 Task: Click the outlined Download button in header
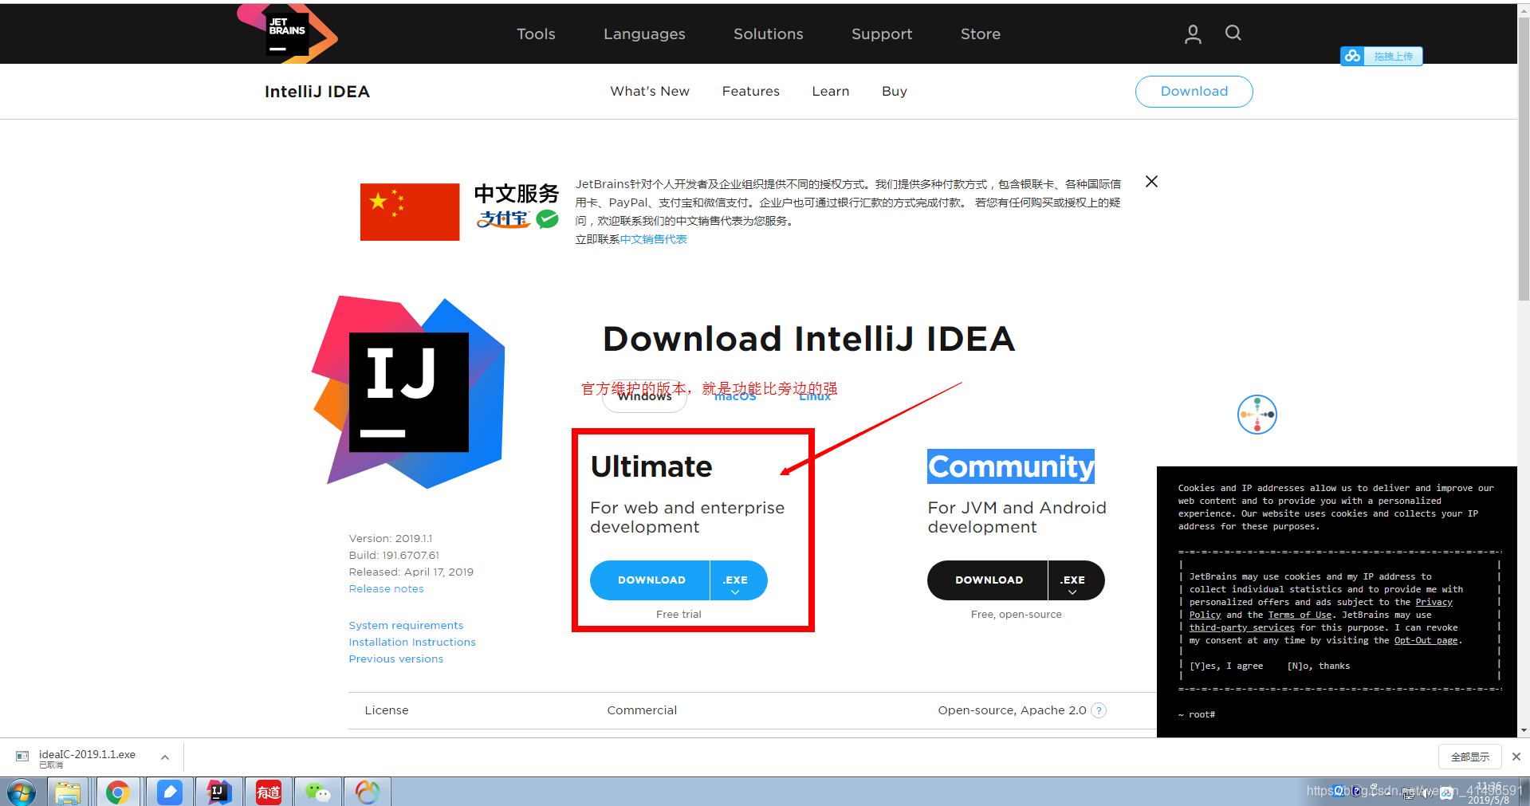[x=1194, y=91]
